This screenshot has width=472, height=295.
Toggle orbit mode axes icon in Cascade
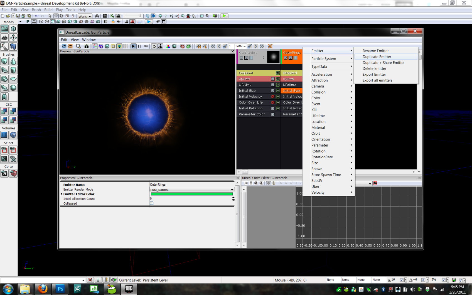point(95,46)
